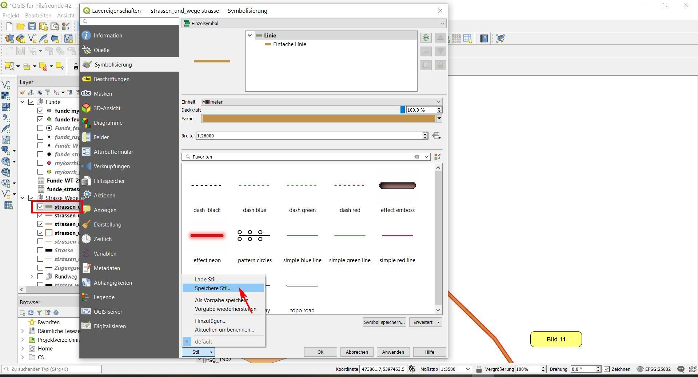This screenshot has width=698, height=377.
Task: Expand the Rundweg layer group
Action: [32, 276]
